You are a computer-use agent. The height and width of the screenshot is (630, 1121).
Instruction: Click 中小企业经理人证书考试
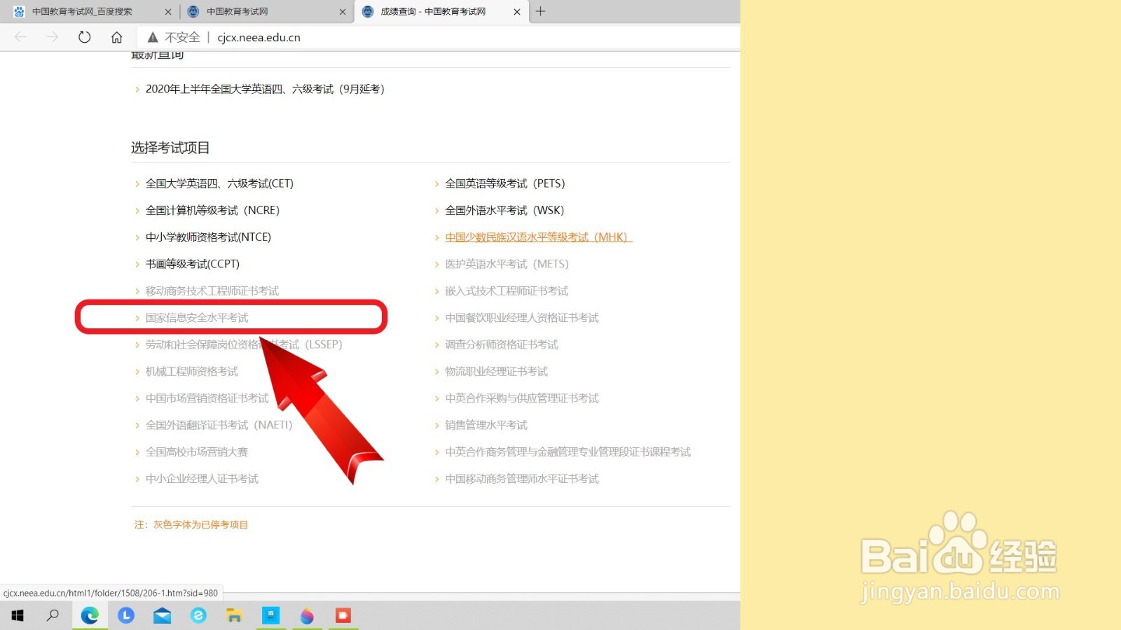(x=202, y=479)
